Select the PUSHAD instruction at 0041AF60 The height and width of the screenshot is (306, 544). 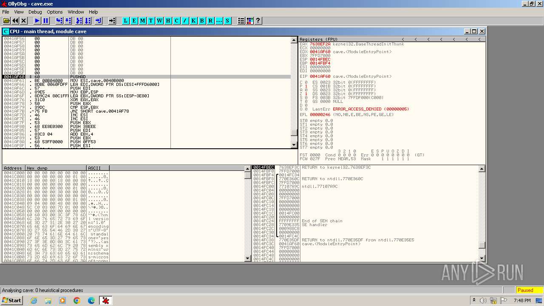147,76
